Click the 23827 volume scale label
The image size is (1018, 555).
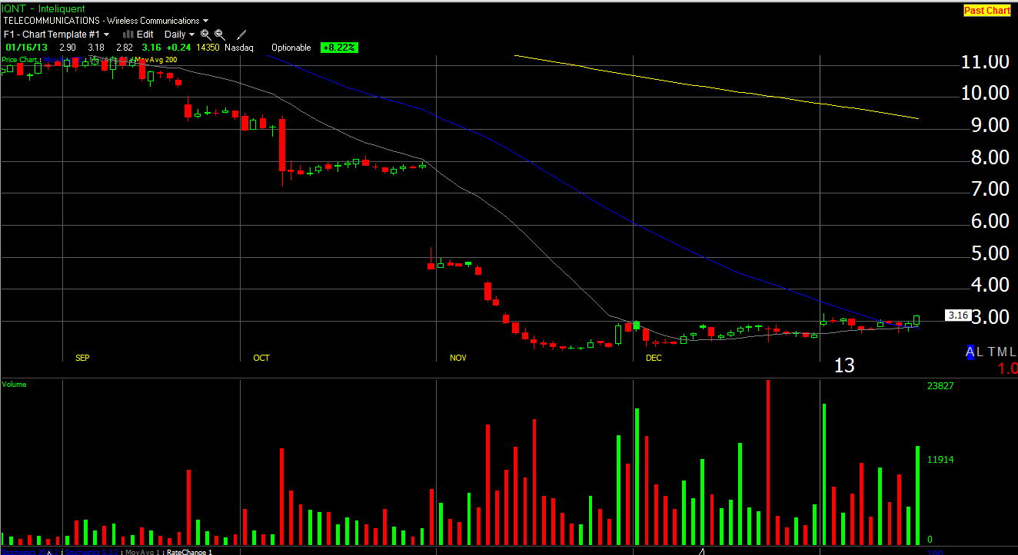940,386
